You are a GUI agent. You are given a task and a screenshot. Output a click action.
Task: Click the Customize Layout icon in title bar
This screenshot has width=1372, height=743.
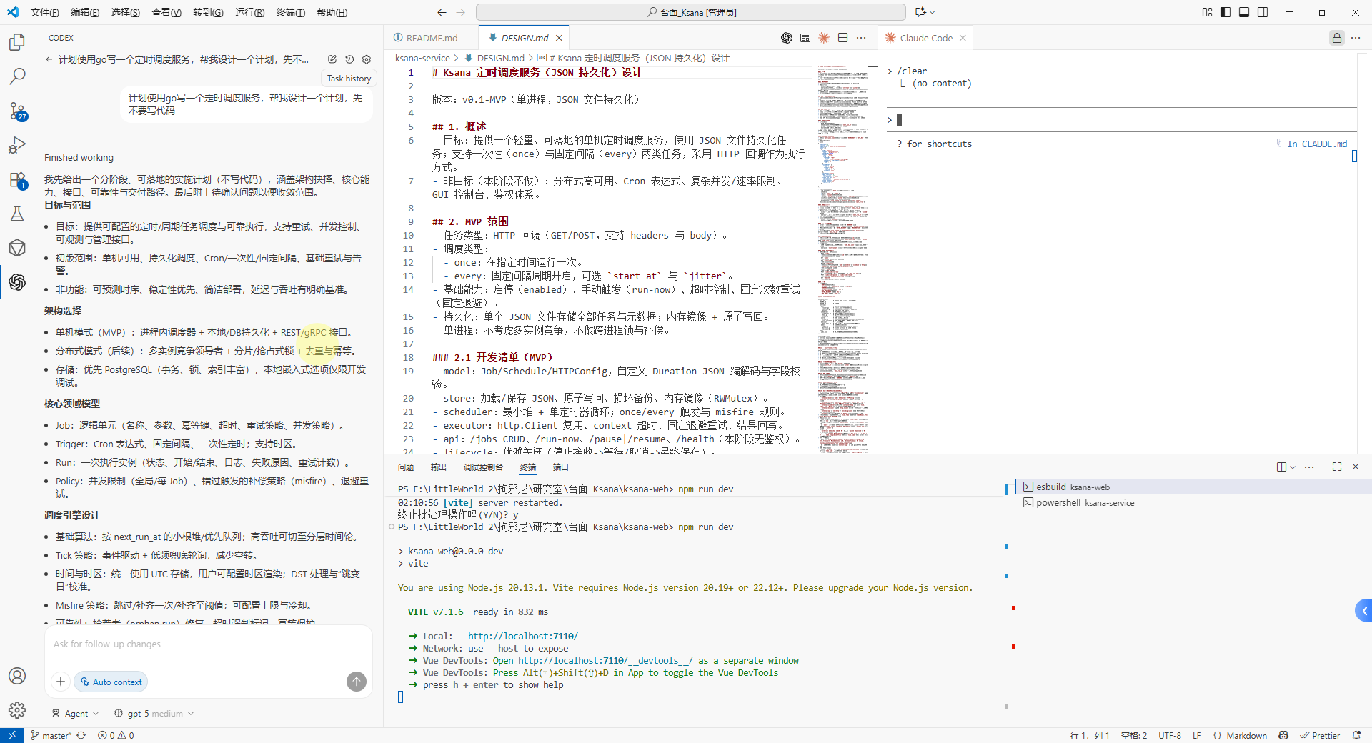[x=1207, y=12]
